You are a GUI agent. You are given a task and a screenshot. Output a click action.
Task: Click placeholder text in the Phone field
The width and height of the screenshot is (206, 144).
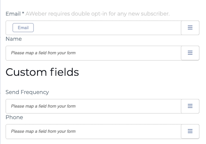[x=43, y=132]
